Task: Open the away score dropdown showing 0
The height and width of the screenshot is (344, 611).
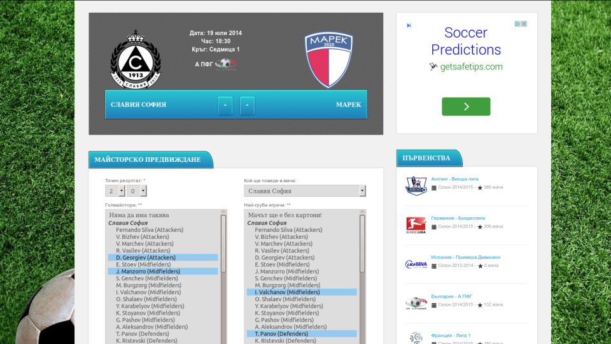Action: click(136, 190)
